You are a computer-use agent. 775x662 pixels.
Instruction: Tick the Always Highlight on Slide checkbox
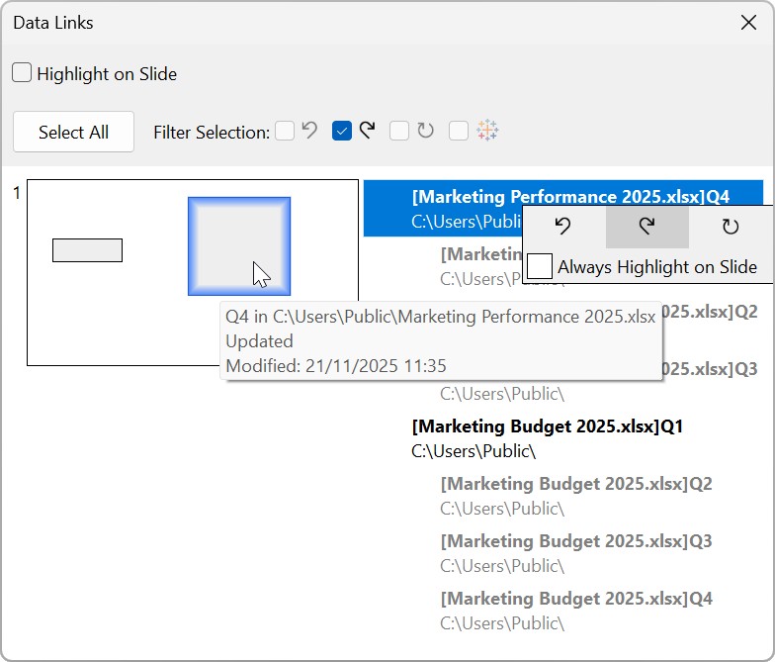click(x=540, y=266)
